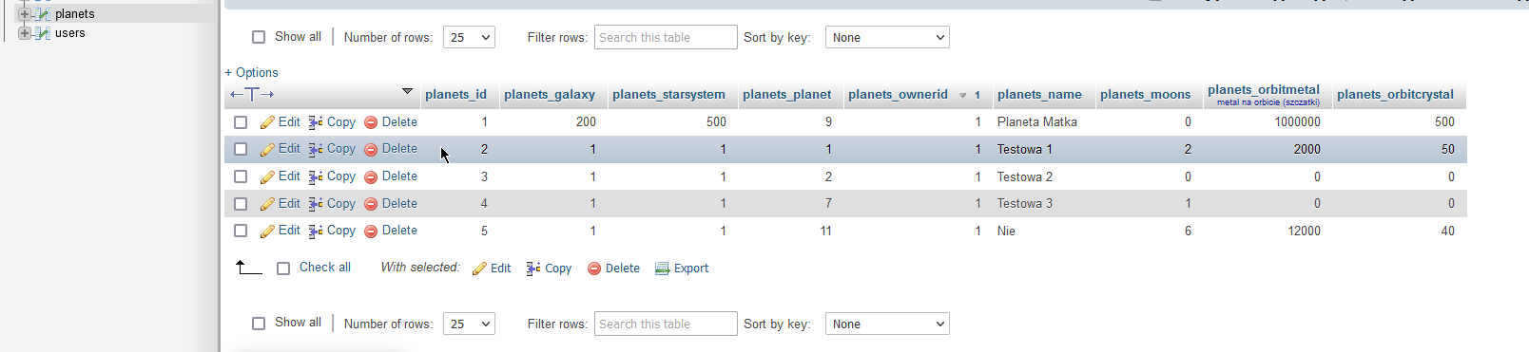Click the pencil Edit icon for Planeta Matka row

[267, 122]
